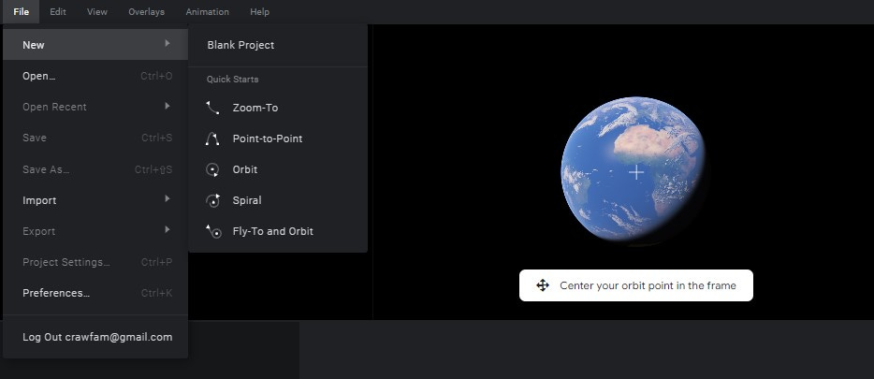This screenshot has width=874, height=379.
Task: Open the Edit menu
Action: pos(58,12)
